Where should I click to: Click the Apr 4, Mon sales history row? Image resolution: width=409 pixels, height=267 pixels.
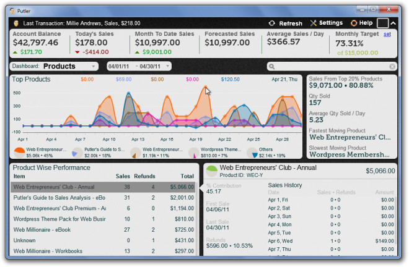point(331,224)
